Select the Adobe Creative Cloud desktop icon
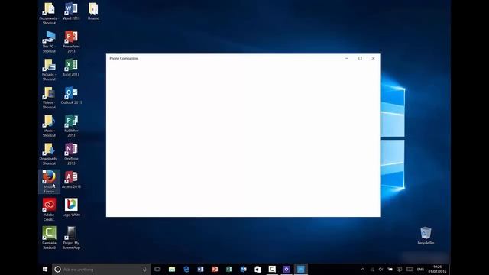This screenshot has height=275, width=489. [x=49, y=209]
